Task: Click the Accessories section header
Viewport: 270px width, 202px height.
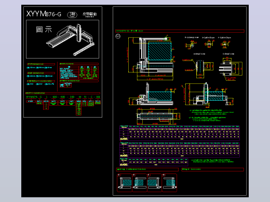Action: pyautogui.click(x=213, y=169)
